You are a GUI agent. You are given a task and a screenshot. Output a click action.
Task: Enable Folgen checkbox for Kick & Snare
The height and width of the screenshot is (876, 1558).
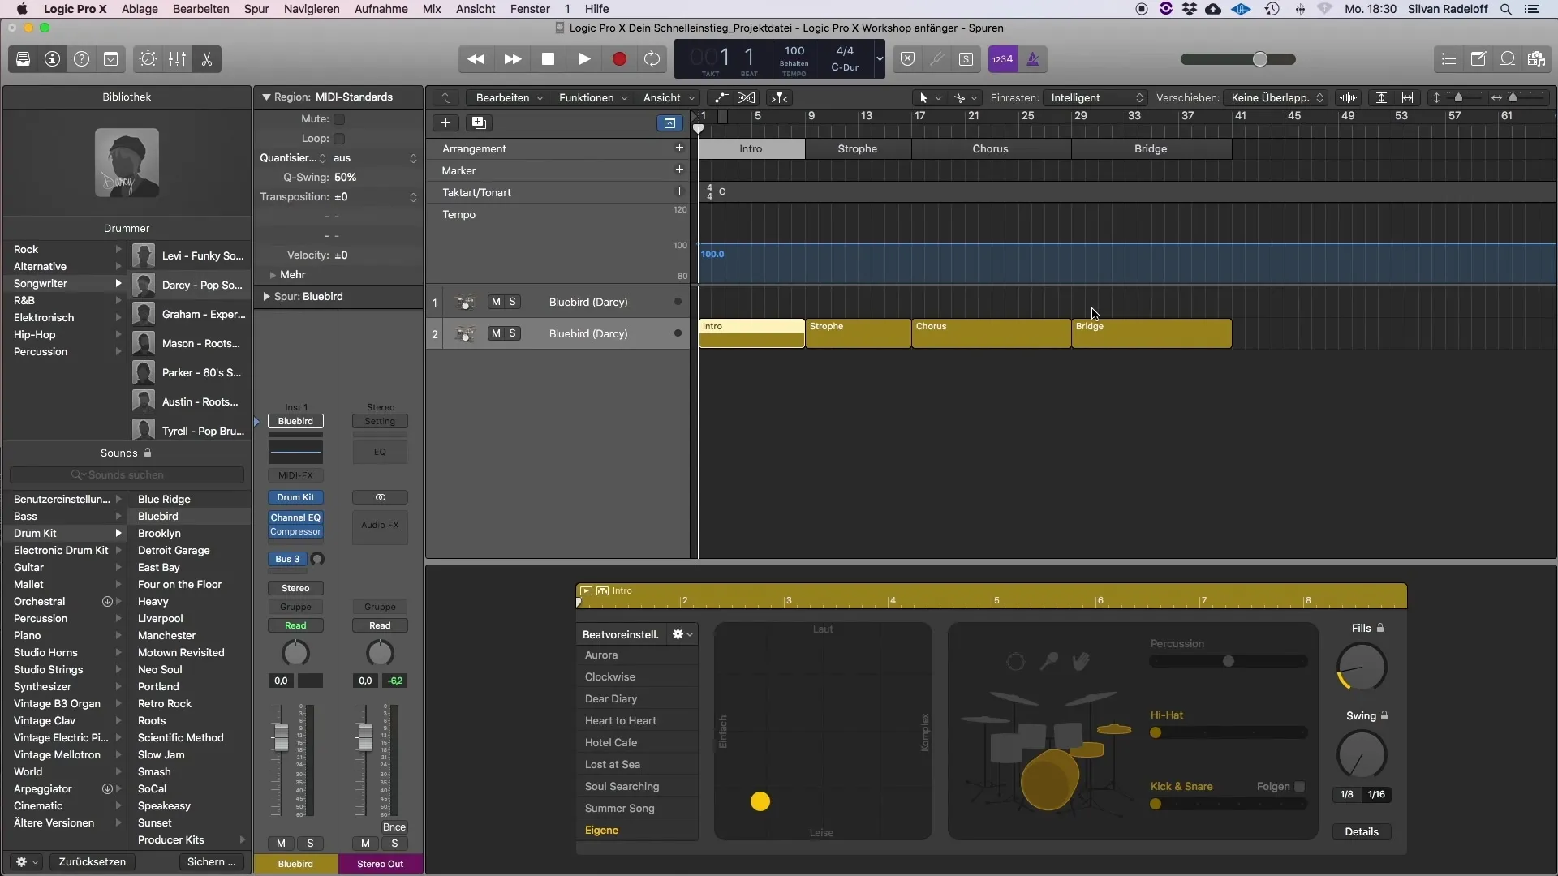tap(1299, 787)
